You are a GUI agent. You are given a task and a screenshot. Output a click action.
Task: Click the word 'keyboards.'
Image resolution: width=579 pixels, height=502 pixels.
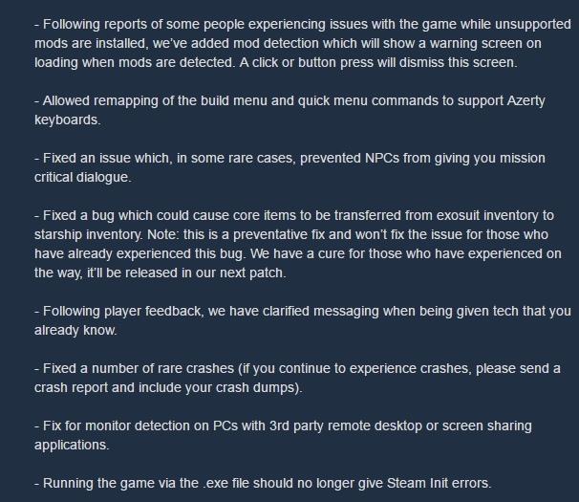(68, 120)
